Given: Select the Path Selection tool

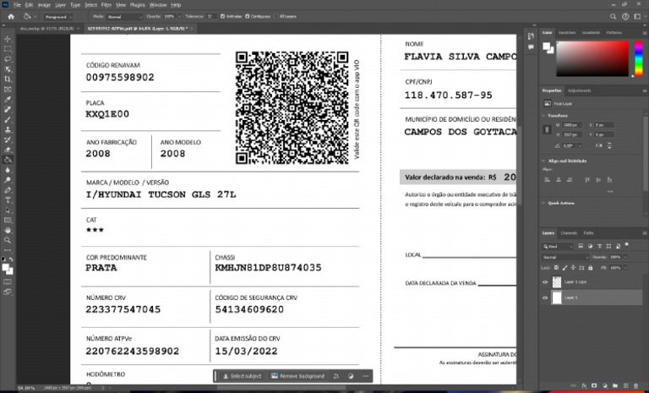Looking at the screenshot, I should click(8, 210).
